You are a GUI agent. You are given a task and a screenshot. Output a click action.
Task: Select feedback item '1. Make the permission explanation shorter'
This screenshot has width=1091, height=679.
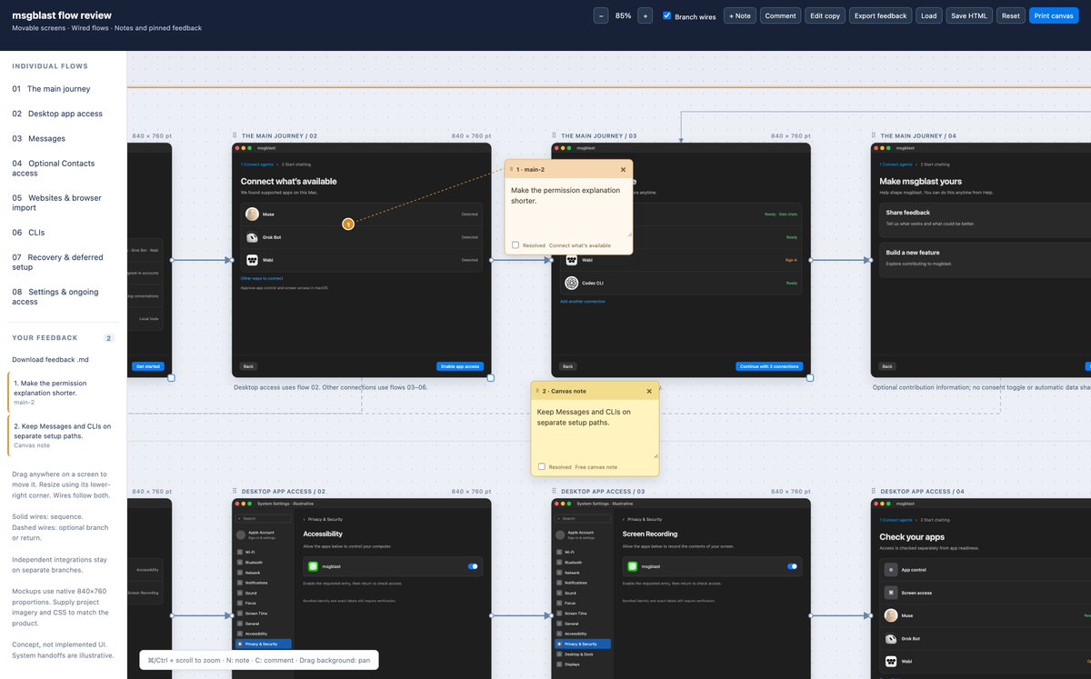pos(62,392)
